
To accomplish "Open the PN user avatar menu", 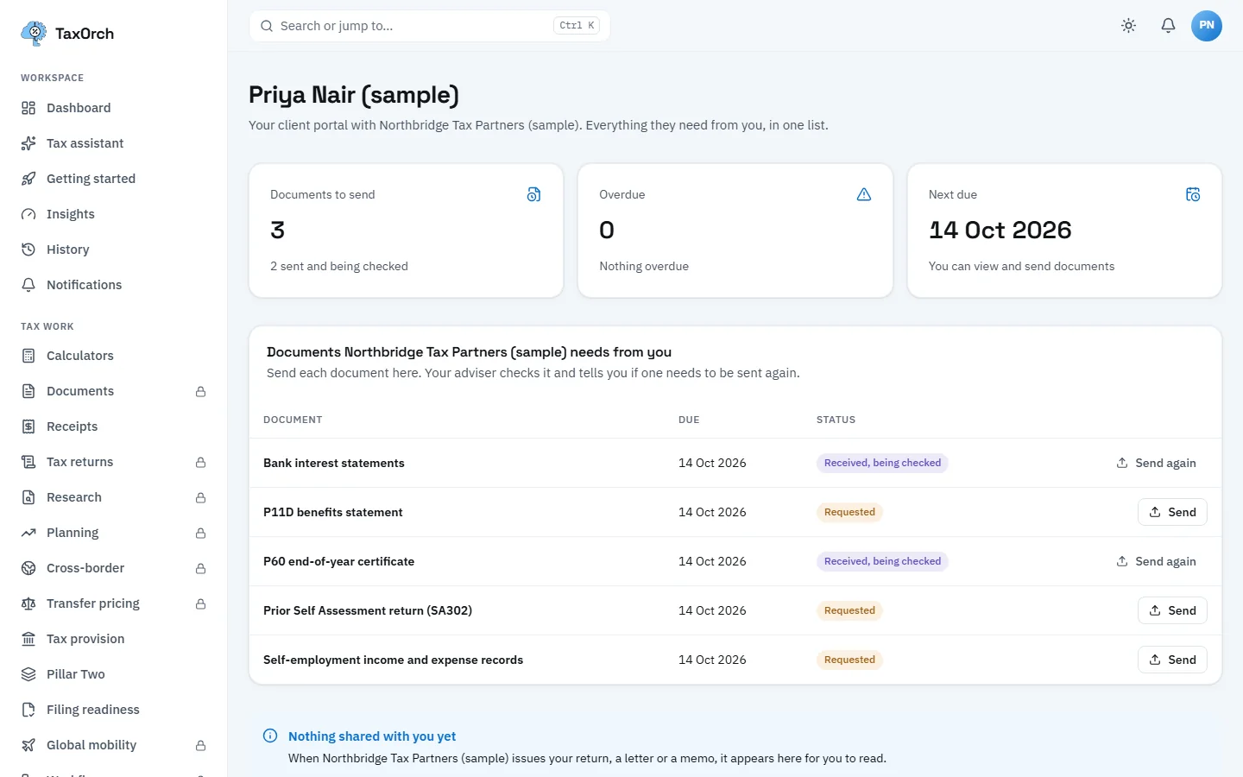I will click(1207, 26).
